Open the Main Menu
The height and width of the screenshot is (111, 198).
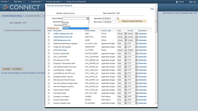tap(19, 2)
